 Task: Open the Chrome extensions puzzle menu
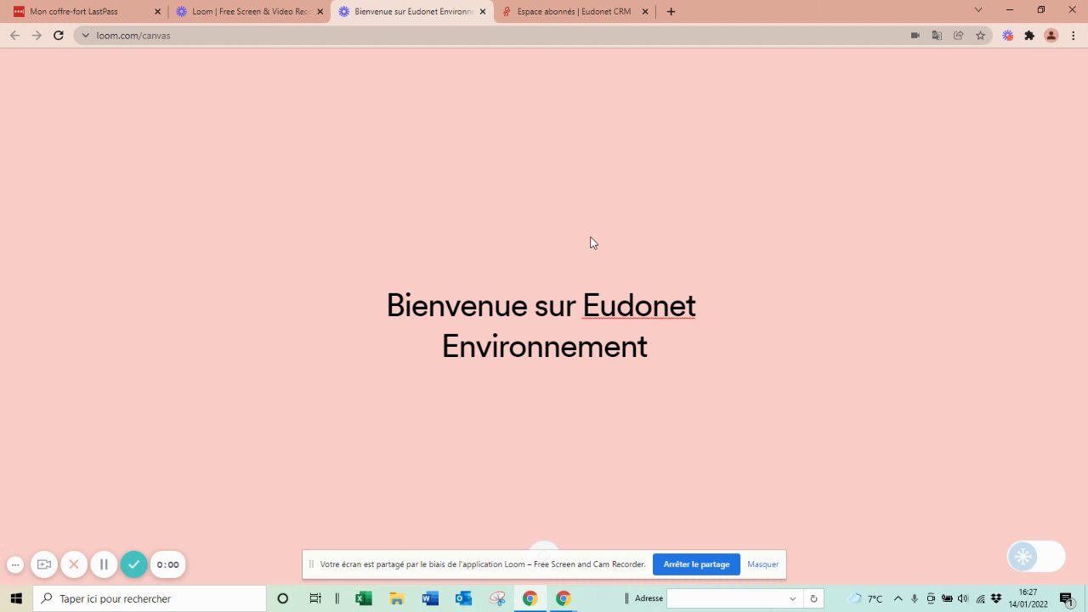[1029, 36]
